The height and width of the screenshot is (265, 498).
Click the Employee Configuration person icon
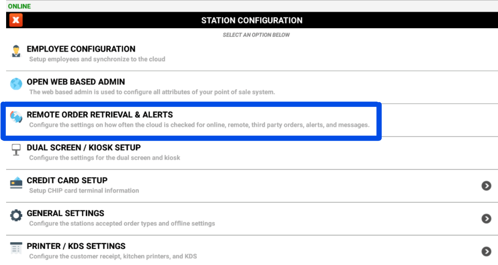point(16,52)
